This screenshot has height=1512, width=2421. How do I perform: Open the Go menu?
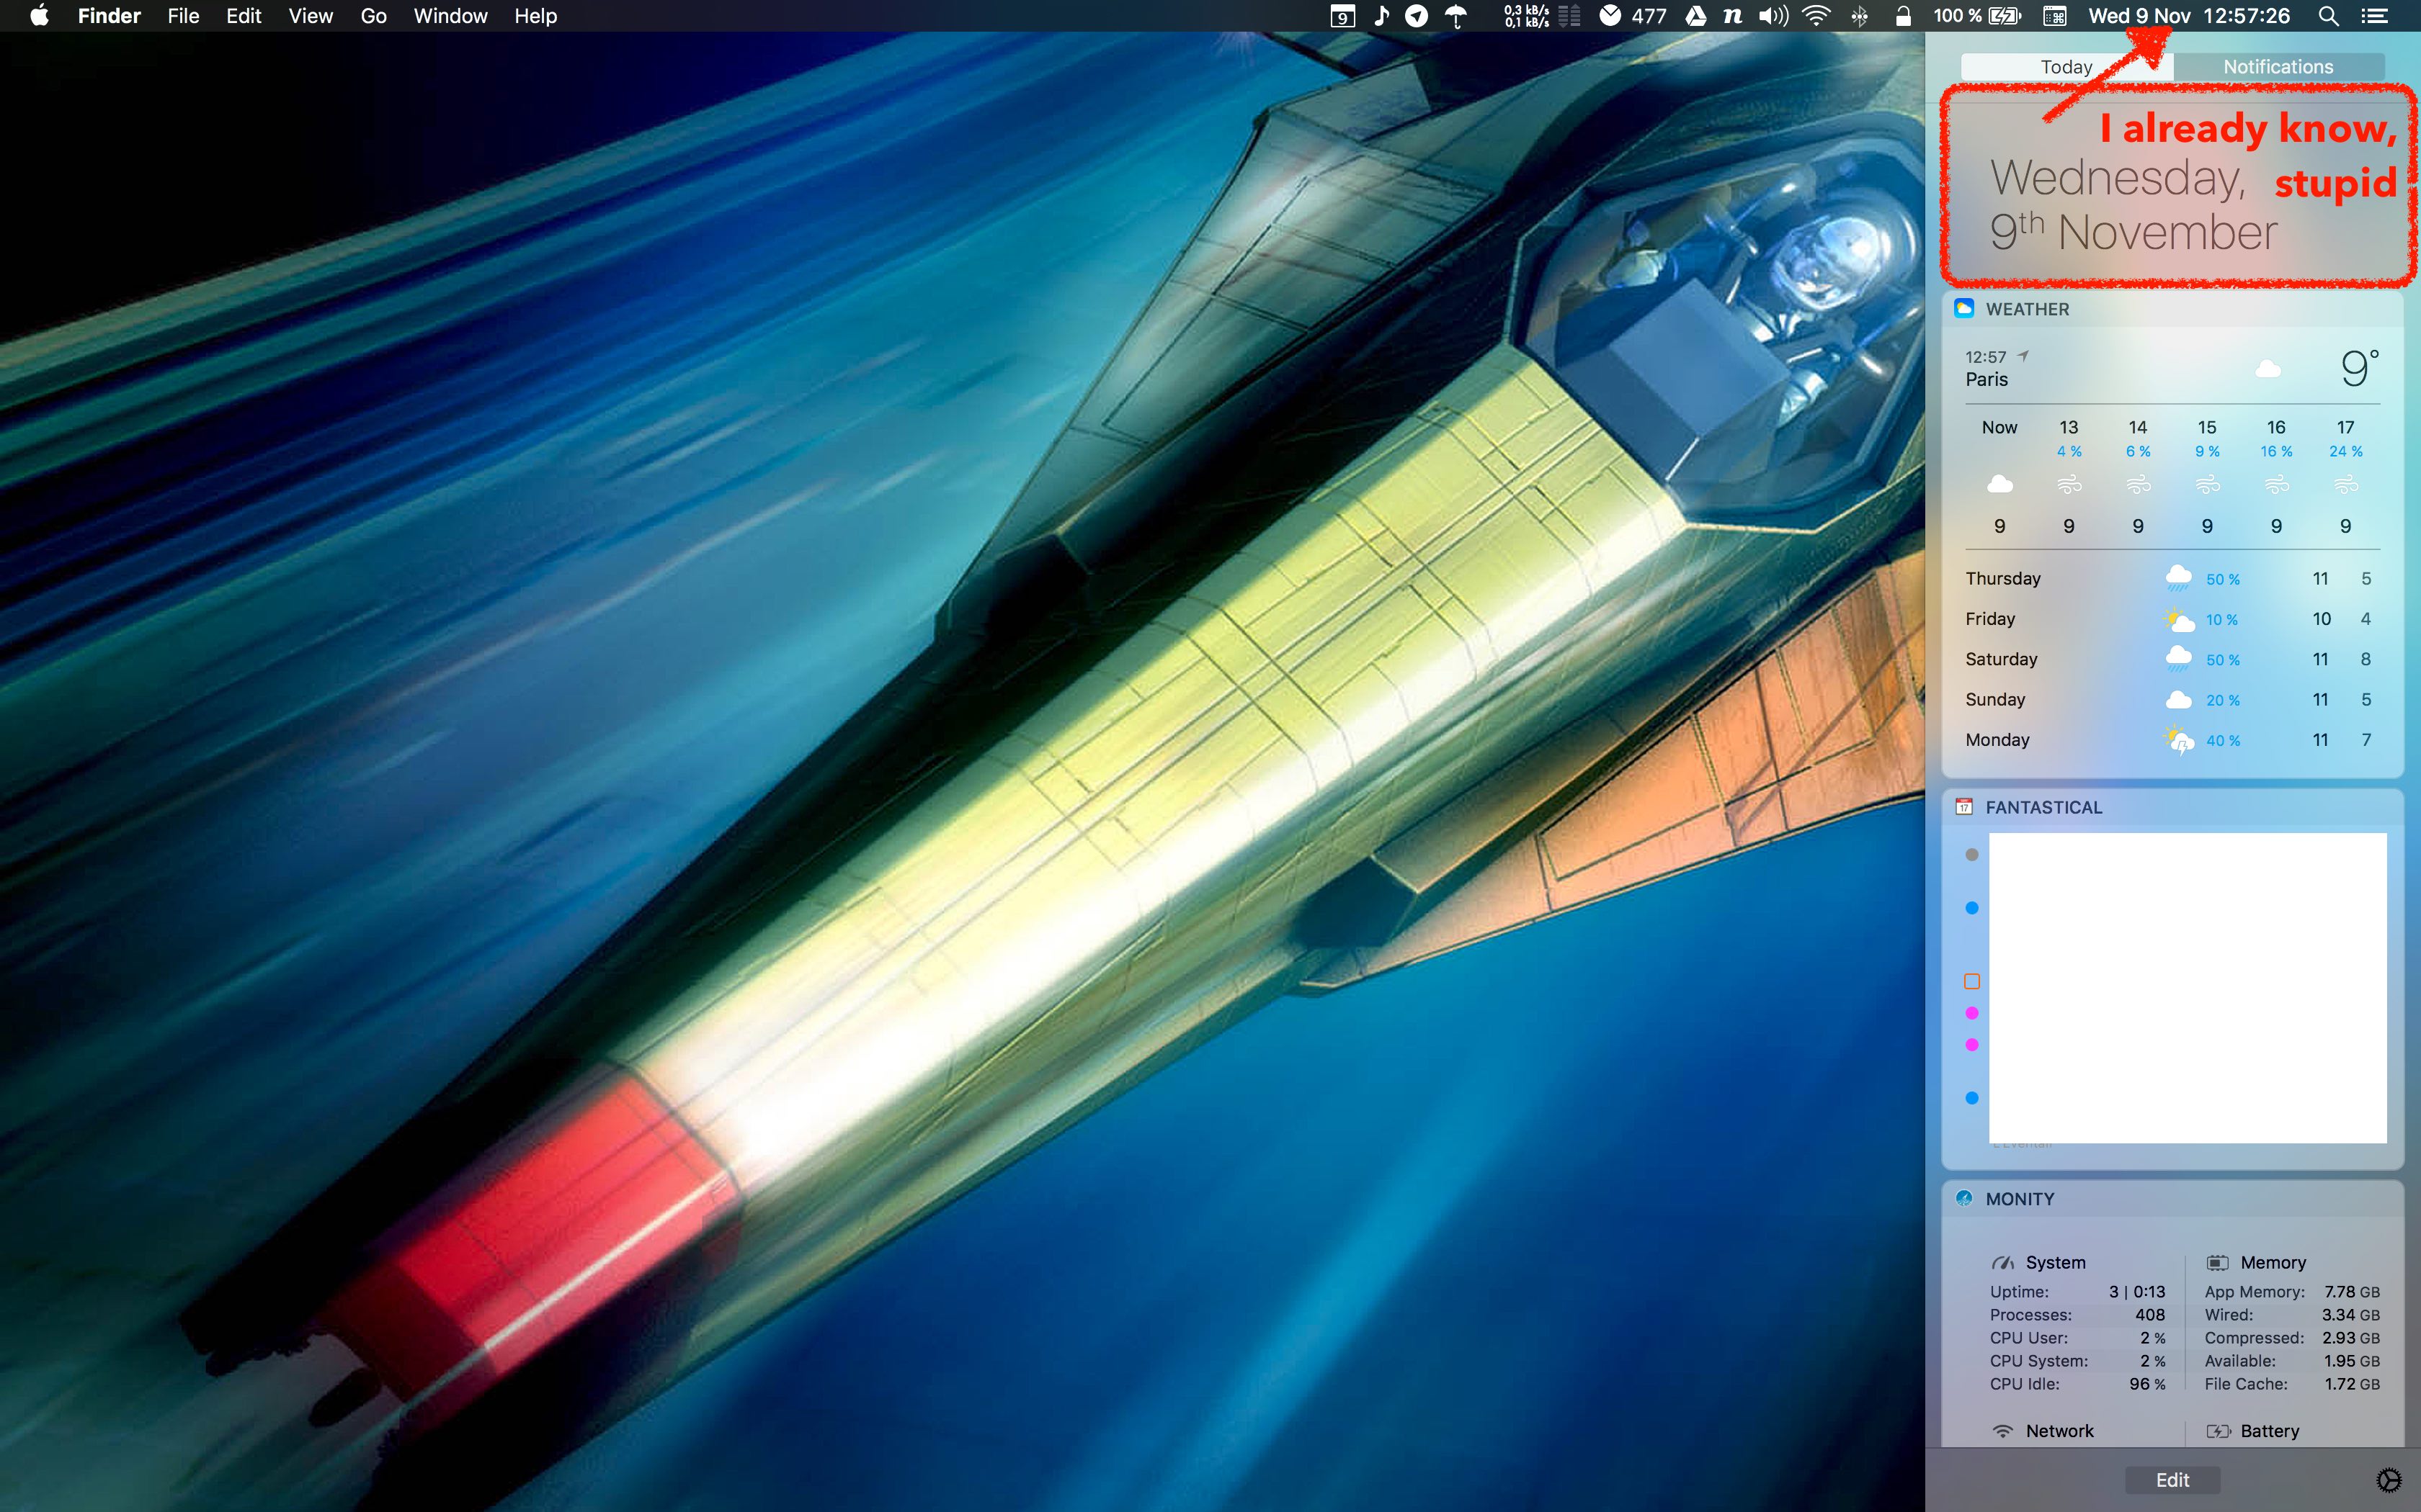tap(373, 16)
